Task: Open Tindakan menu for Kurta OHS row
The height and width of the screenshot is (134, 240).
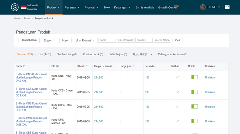Action: pyautogui.click(x=210, y=107)
